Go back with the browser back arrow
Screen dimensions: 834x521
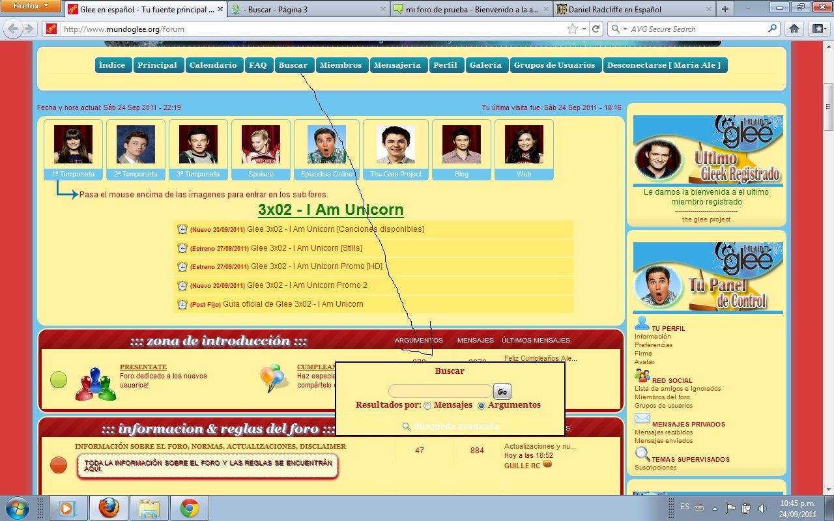click(x=12, y=29)
